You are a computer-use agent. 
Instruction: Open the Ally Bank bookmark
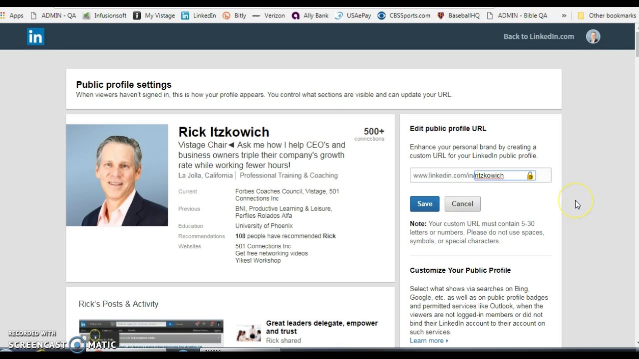(x=310, y=15)
